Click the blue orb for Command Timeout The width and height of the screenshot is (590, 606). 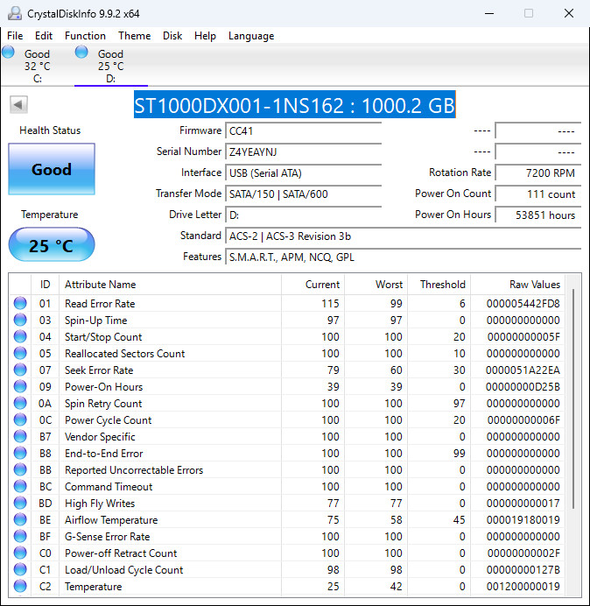(x=20, y=486)
